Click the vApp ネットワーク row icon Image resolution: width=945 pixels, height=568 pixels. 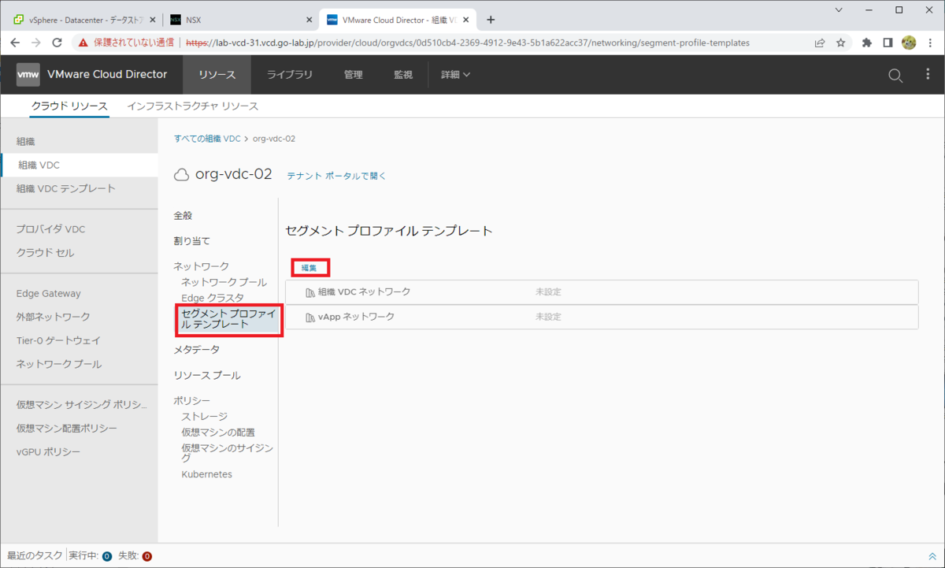[309, 317]
